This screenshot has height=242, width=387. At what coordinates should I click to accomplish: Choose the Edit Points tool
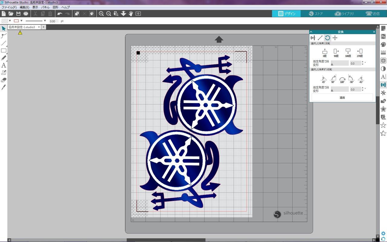click(4, 36)
